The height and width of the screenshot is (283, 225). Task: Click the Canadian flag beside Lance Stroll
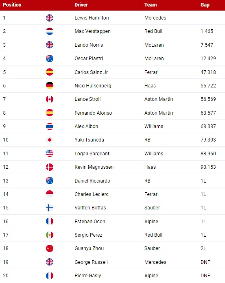tap(50, 99)
